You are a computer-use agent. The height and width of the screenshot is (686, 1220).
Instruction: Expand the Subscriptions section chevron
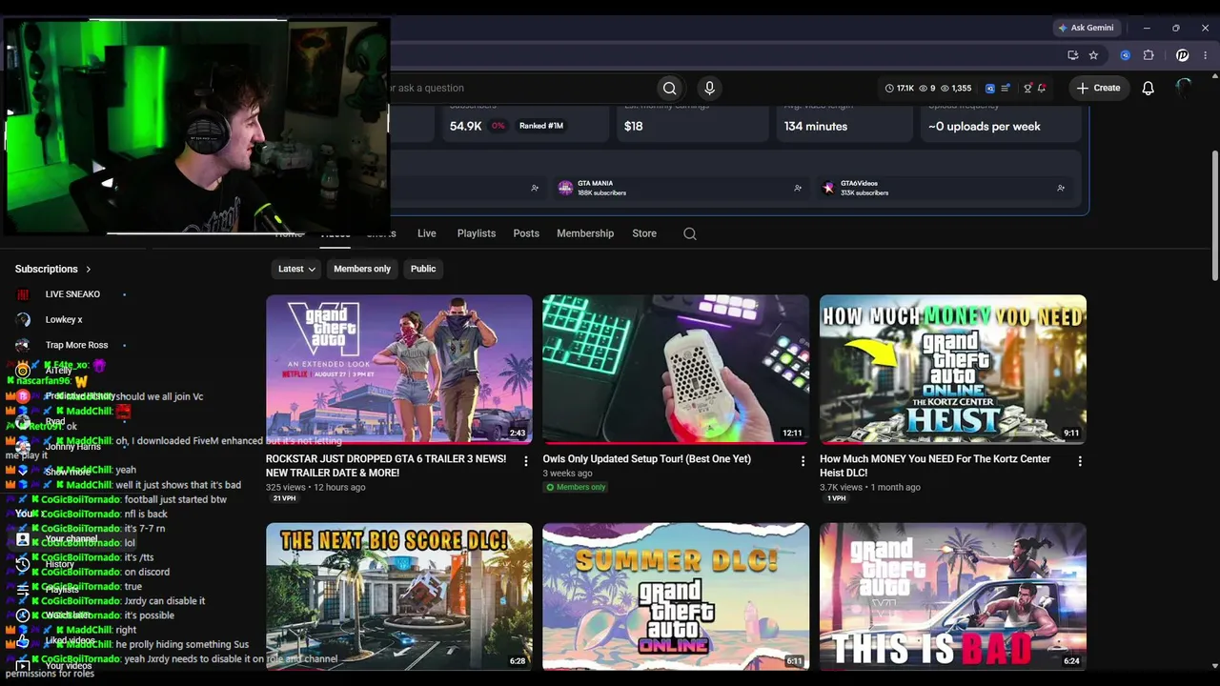89,270
